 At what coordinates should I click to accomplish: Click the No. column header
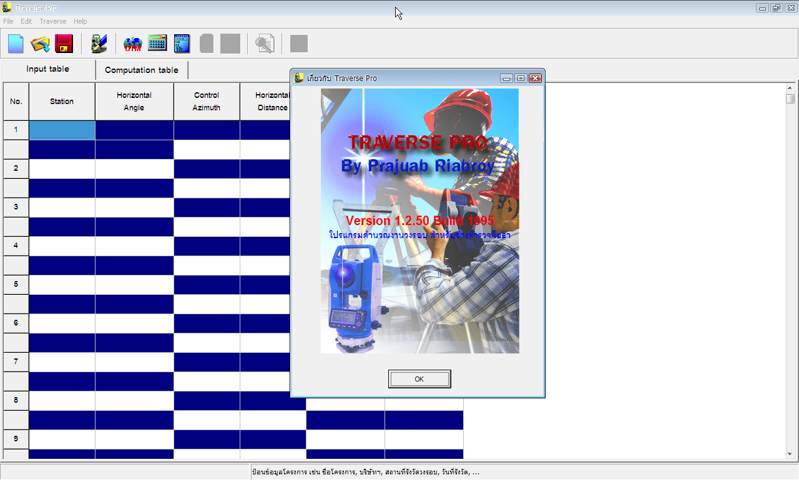[x=16, y=102]
